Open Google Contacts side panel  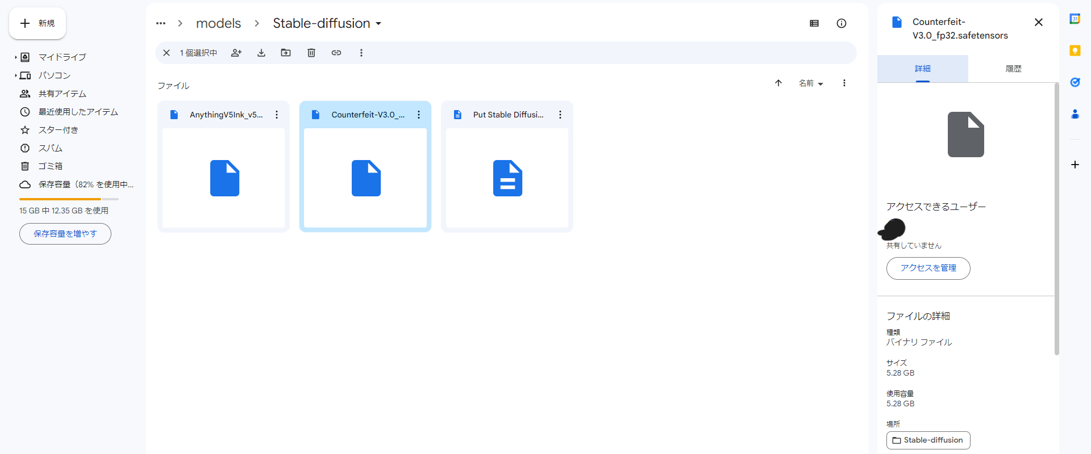click(1075, 114)
